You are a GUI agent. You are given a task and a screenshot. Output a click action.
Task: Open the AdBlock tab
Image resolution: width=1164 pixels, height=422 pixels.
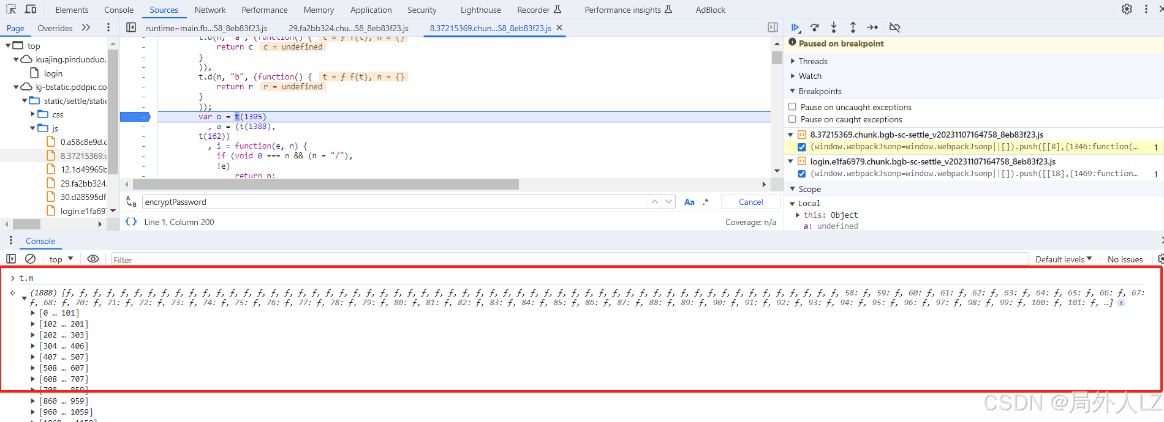[x=711, y=10]
